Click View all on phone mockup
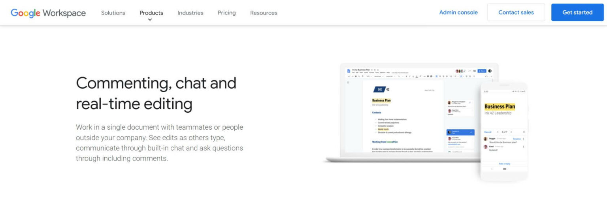607x216 pixels. [x=488, y=132]
